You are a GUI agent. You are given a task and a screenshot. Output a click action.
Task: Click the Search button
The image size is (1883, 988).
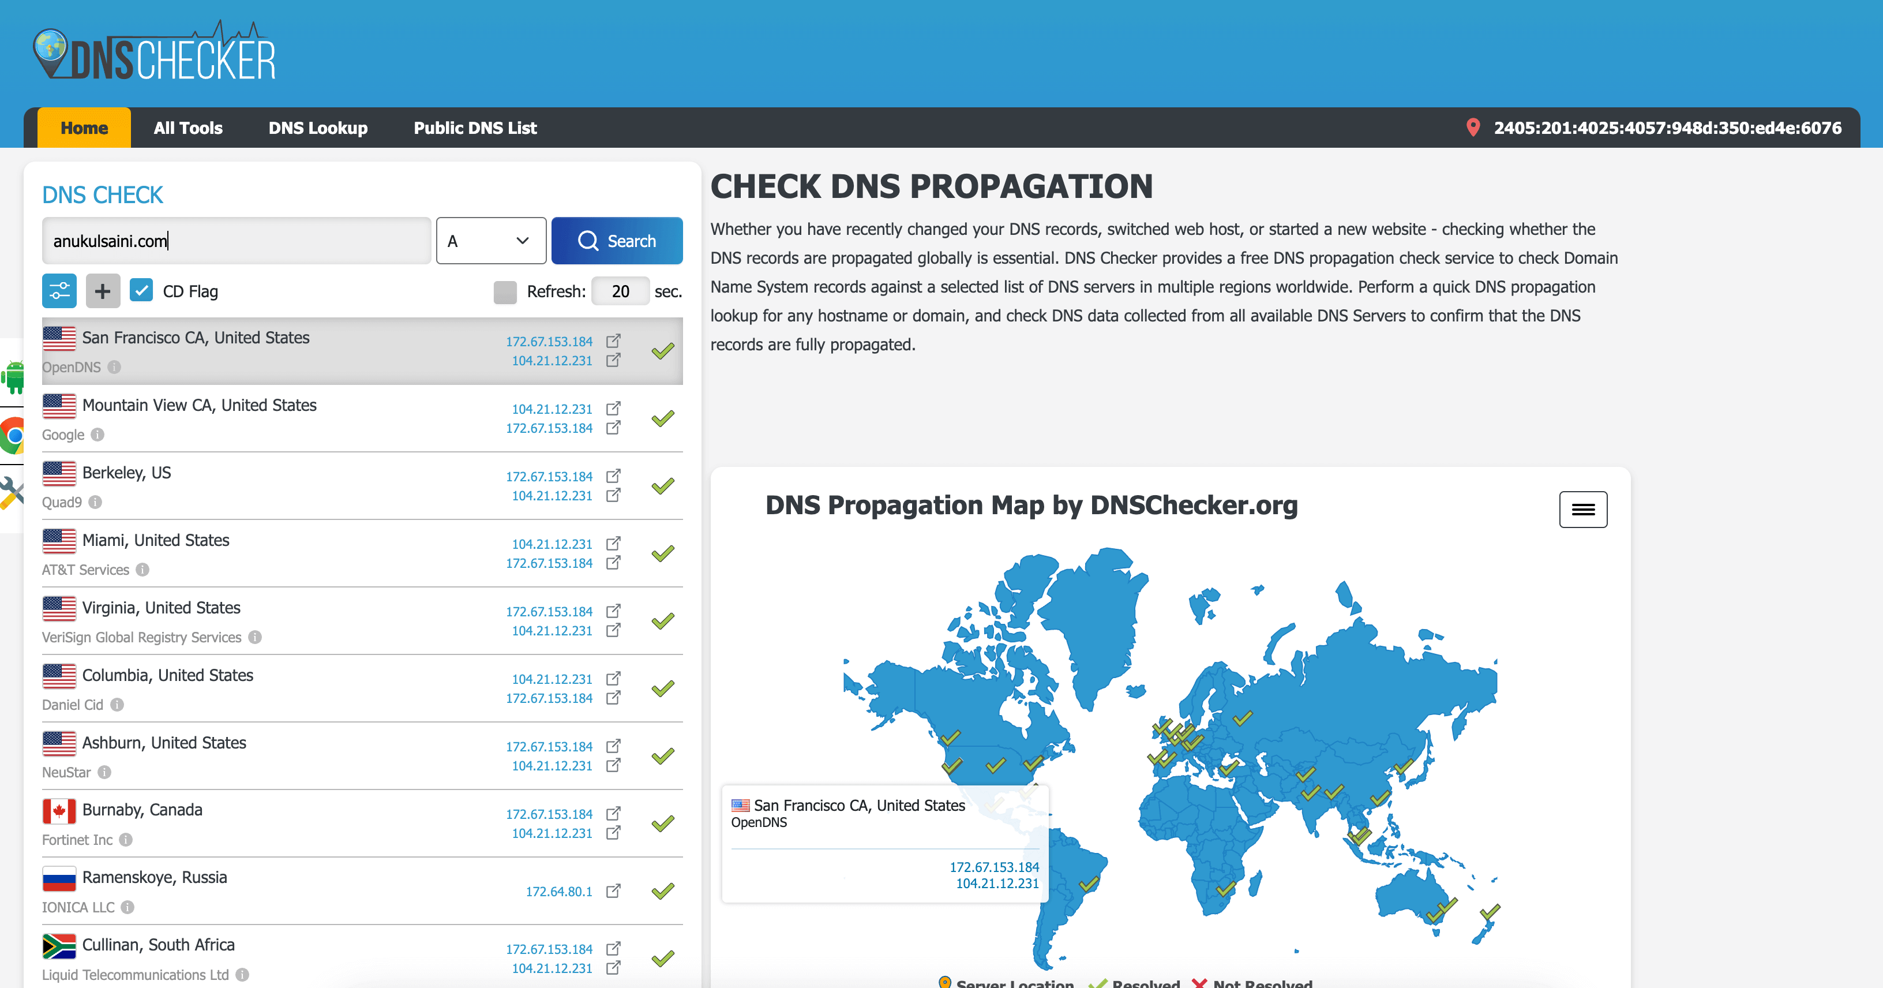pos(616,241)
